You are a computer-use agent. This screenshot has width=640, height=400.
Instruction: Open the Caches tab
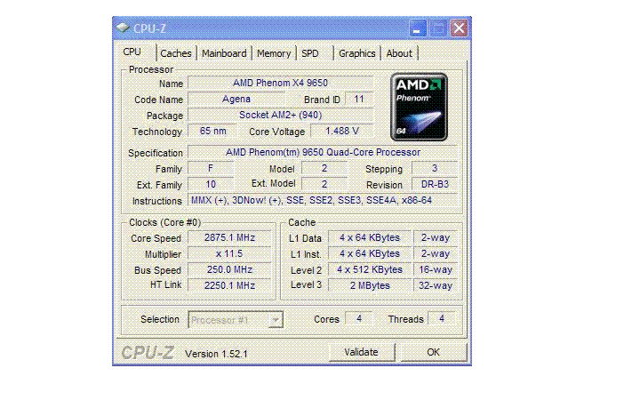pyautogui.click(x=176, y=53)
